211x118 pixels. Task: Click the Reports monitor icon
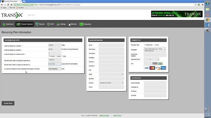click(37, 24)
